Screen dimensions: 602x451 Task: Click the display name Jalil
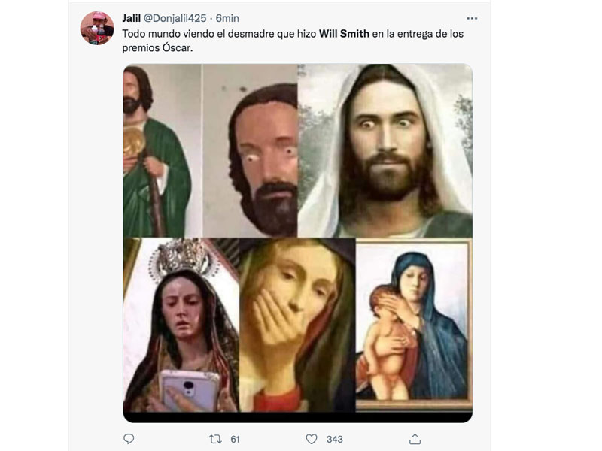coord(131,18)
